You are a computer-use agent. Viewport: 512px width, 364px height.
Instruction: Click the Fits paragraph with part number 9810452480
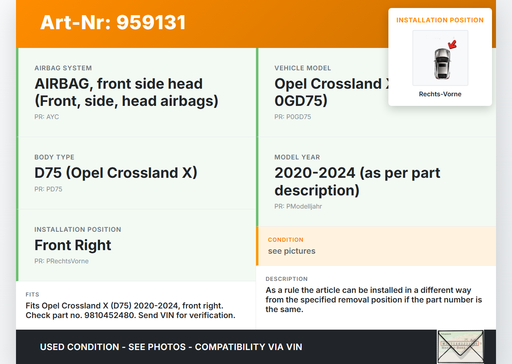130,310
